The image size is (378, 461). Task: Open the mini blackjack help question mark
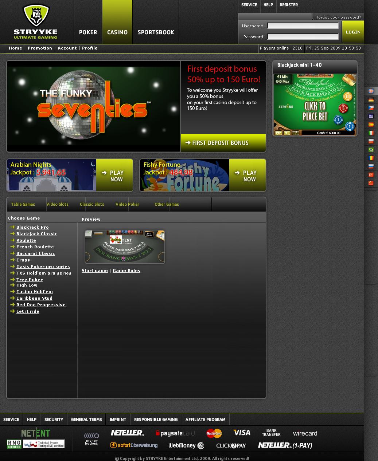pos(295,133)
